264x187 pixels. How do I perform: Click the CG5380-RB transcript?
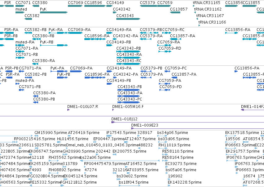36,39
